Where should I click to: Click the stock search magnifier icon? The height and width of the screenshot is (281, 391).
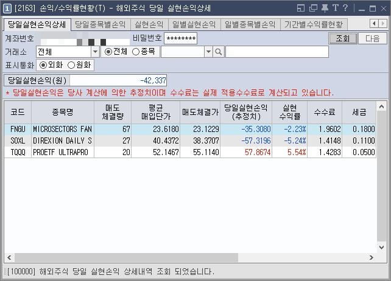pyautogui.click(x=219, y=52)
